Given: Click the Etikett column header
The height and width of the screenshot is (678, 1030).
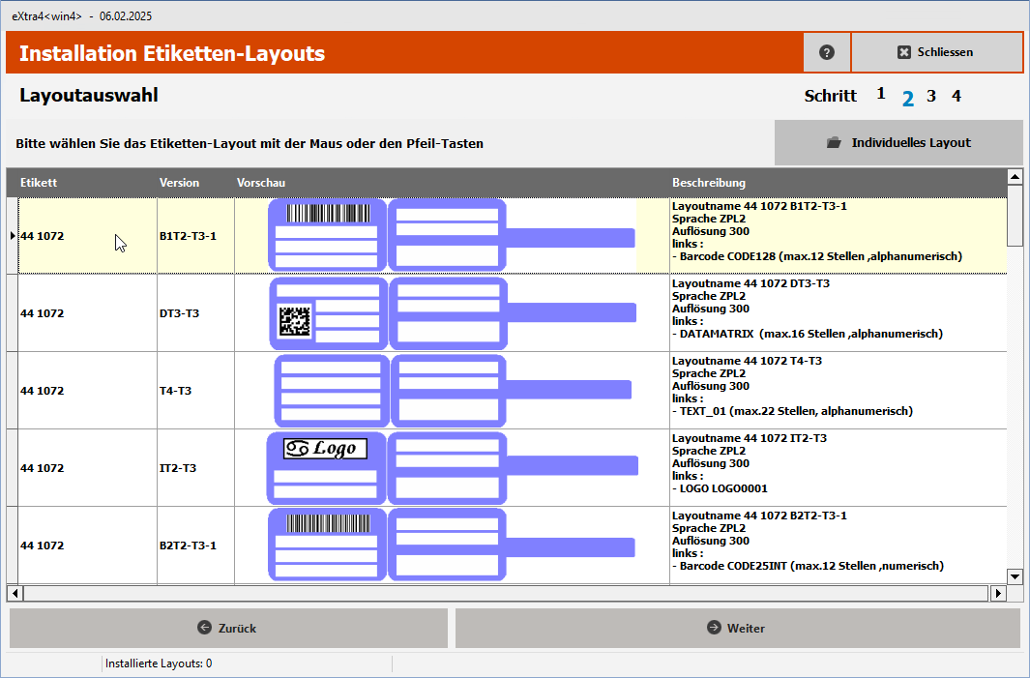Looking at the screenshot, I should [58, 182].
